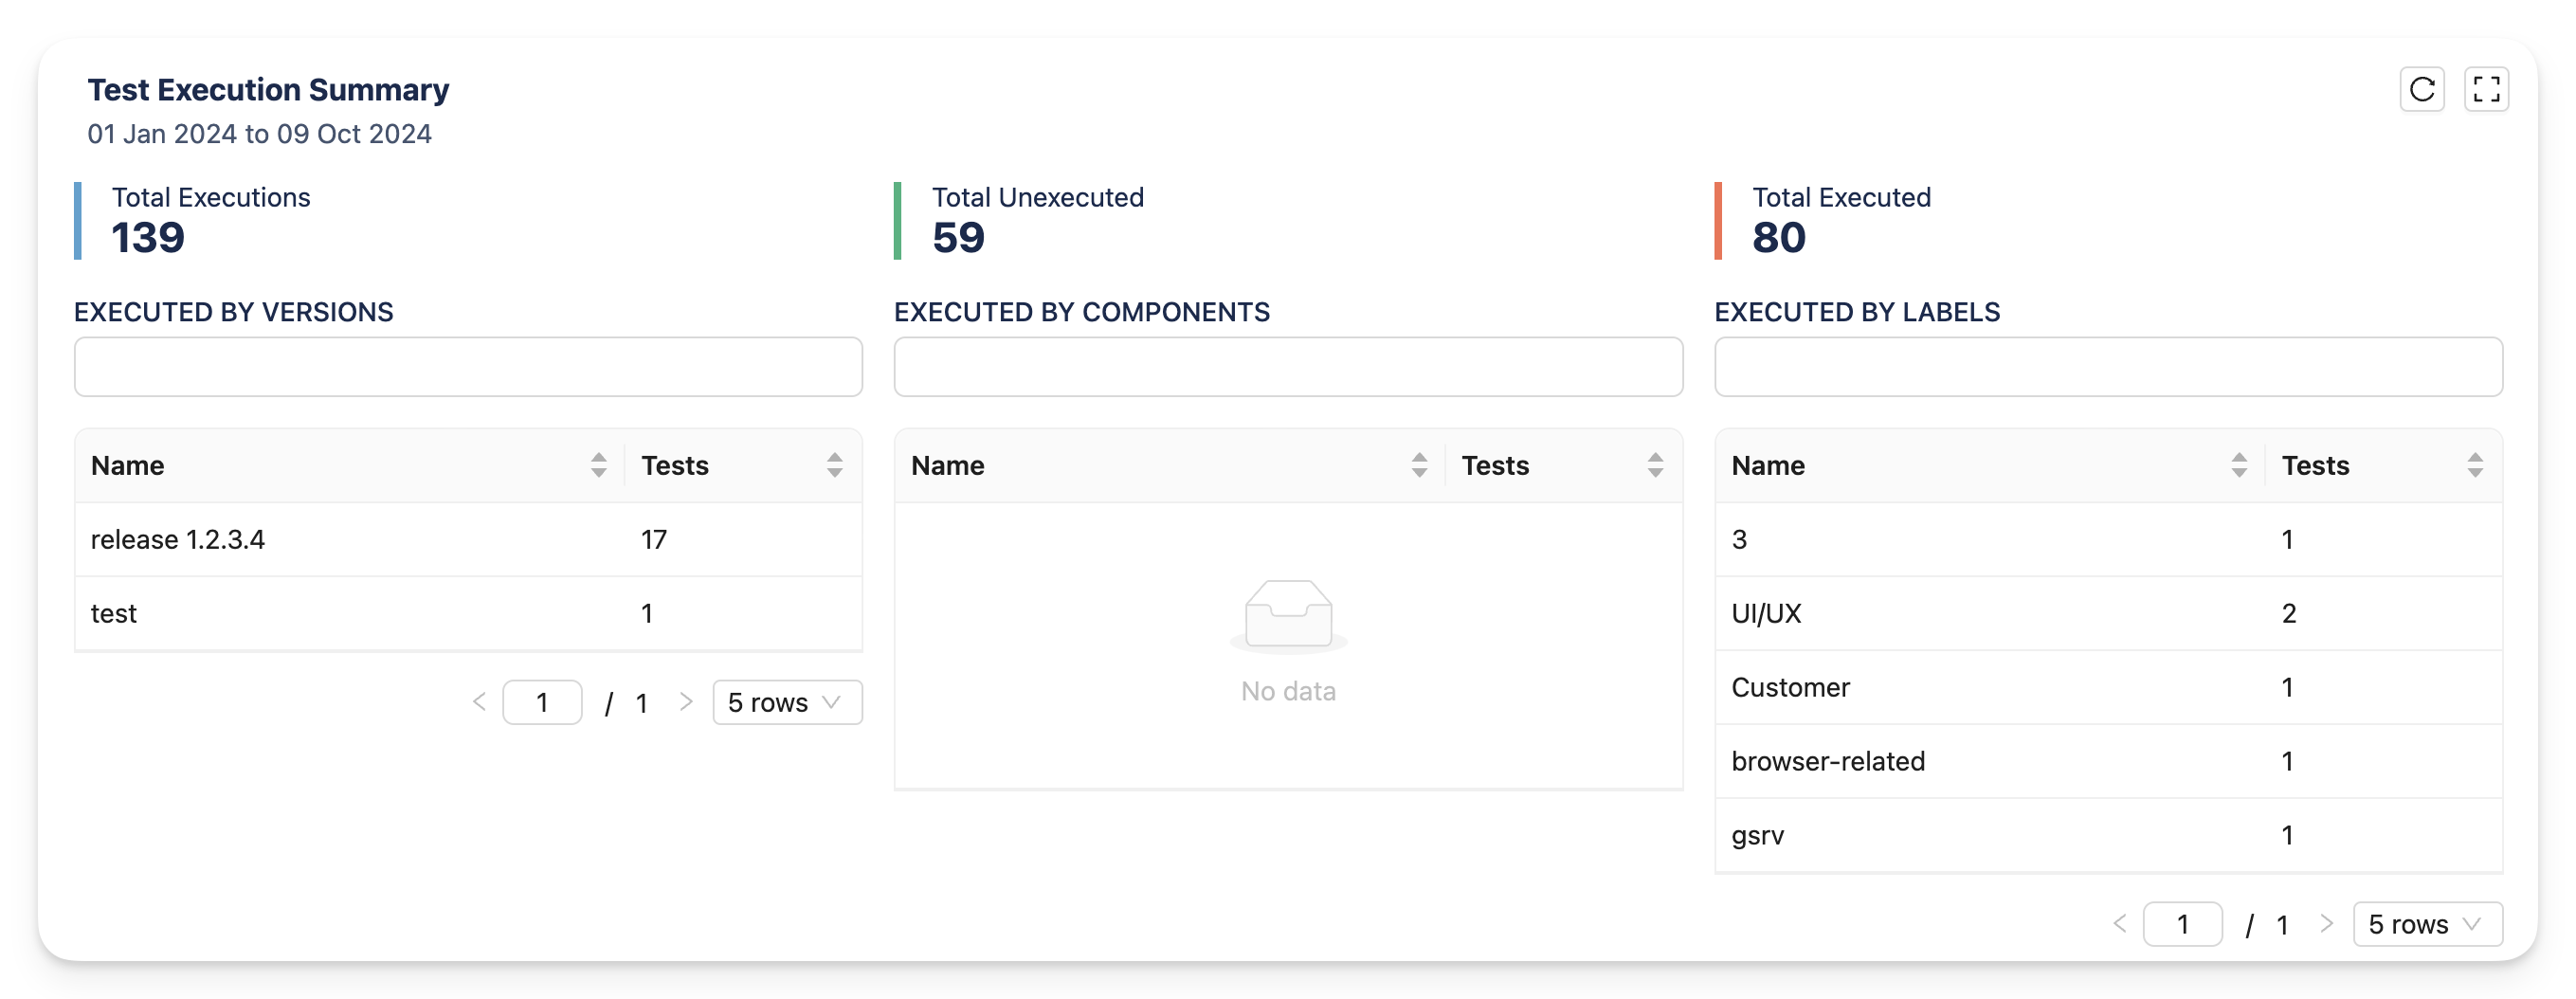This screenshot has width=2576, height=999.
Task: Click the Total Executed value 80
Action: click(x=1778, y=238)
